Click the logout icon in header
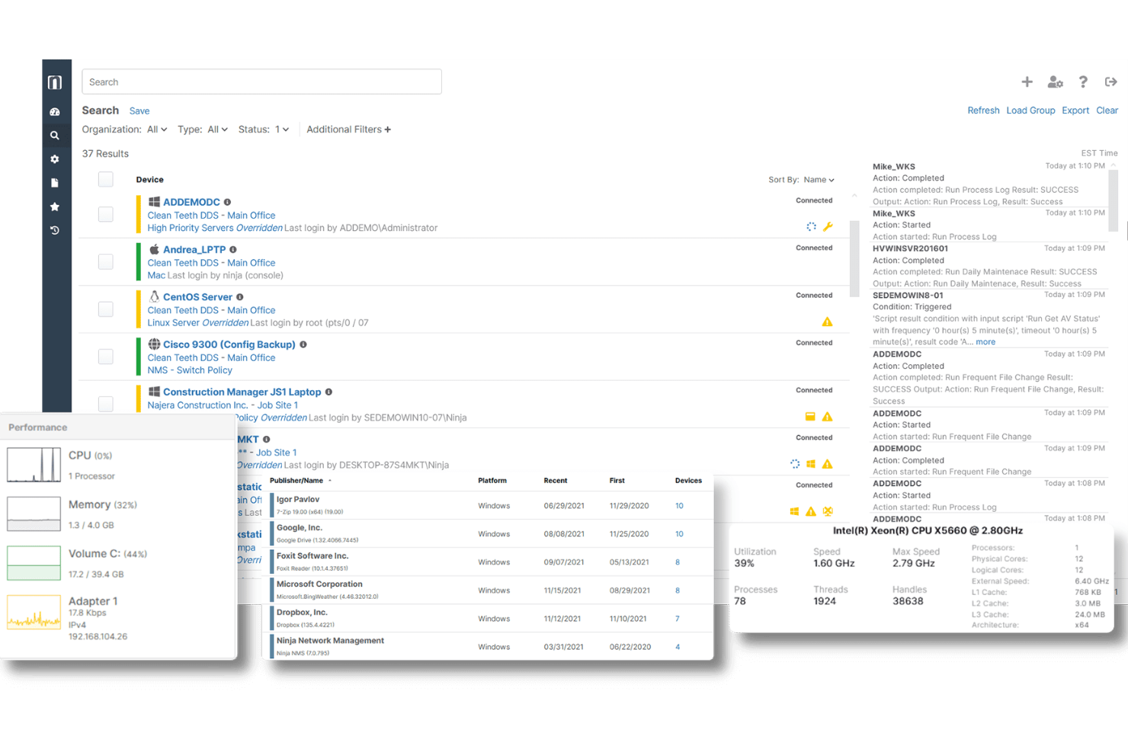Screen dimensions: 1128x752 tap(1111, 82)
